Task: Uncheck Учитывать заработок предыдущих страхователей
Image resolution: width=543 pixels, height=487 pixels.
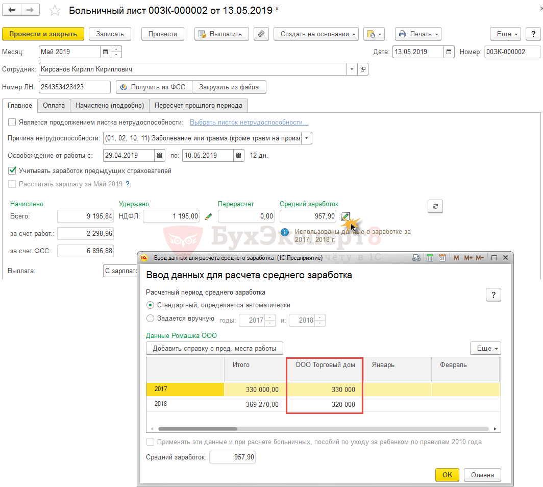Action: point(12,171)
